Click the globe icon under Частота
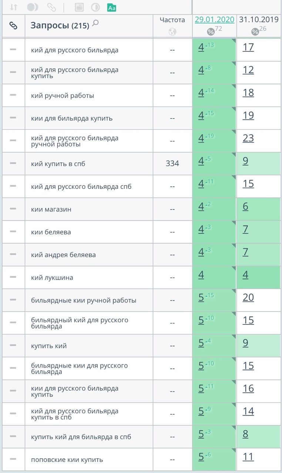This screenshot has width=282, height=473. 172,32
